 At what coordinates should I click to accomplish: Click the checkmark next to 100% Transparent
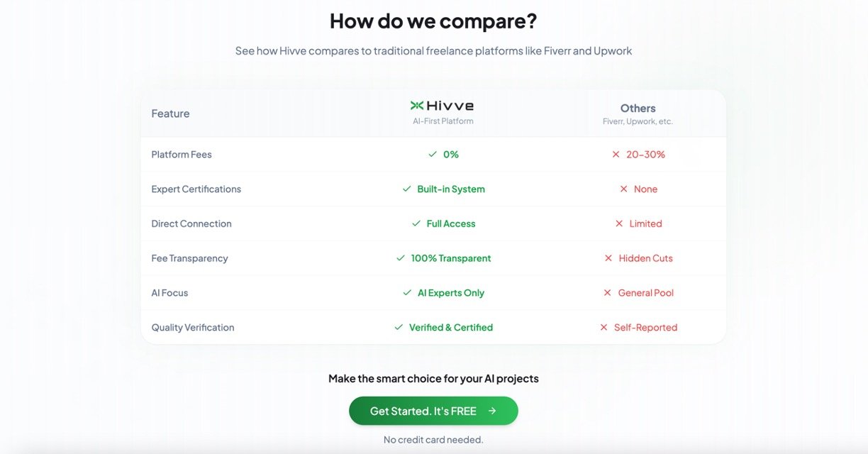coord(401,258)
